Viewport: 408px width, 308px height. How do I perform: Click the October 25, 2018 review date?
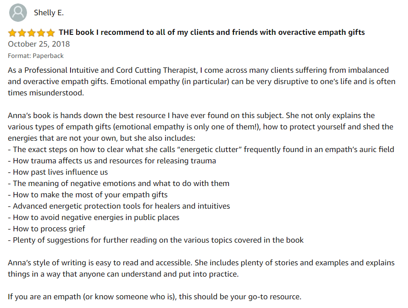[39, 44]
